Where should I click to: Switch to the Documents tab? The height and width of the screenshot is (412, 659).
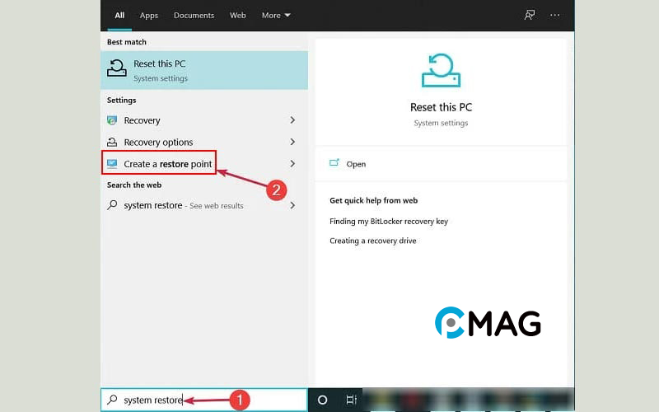194,15
